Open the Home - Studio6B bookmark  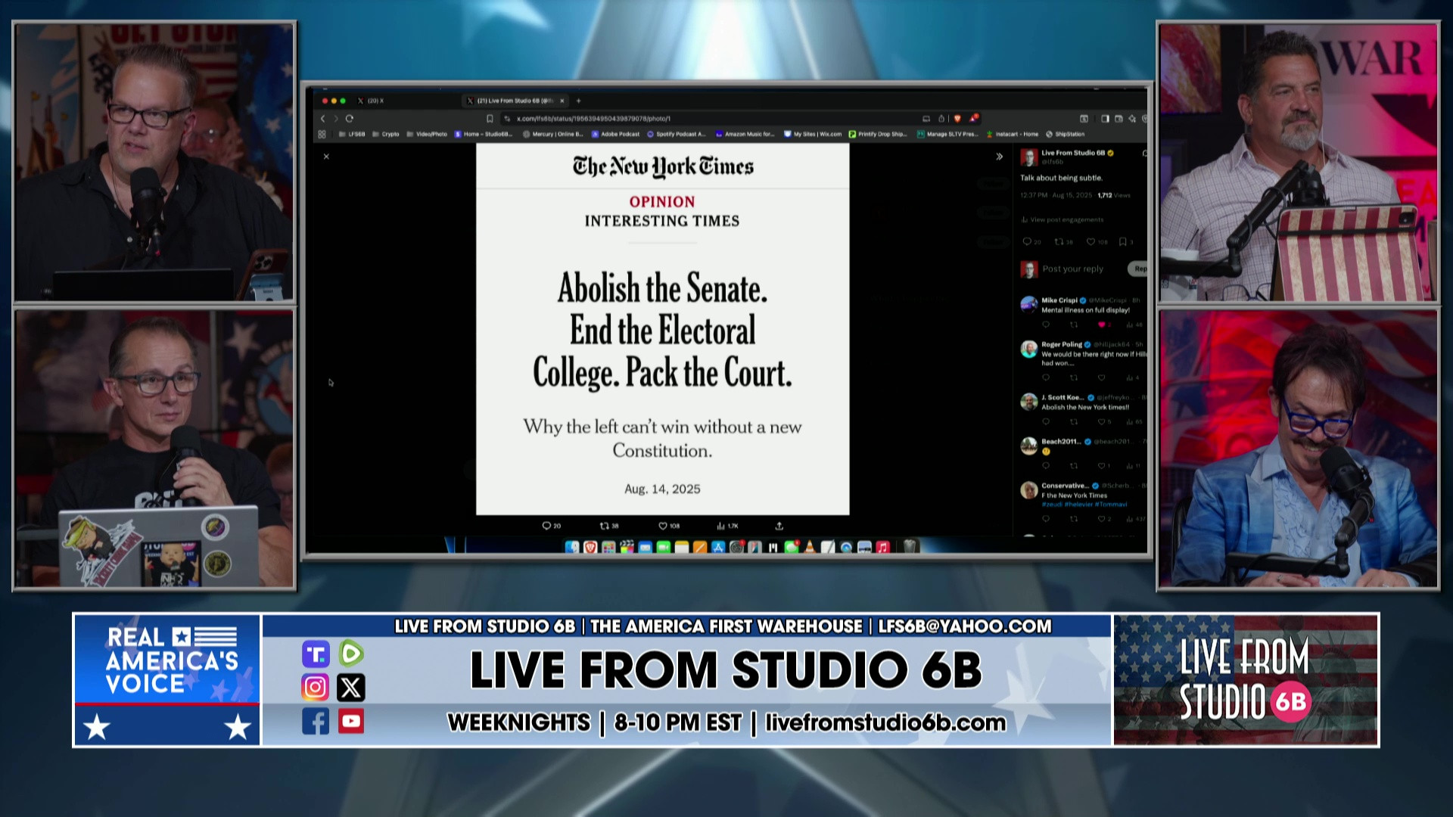tap(483, 134)
